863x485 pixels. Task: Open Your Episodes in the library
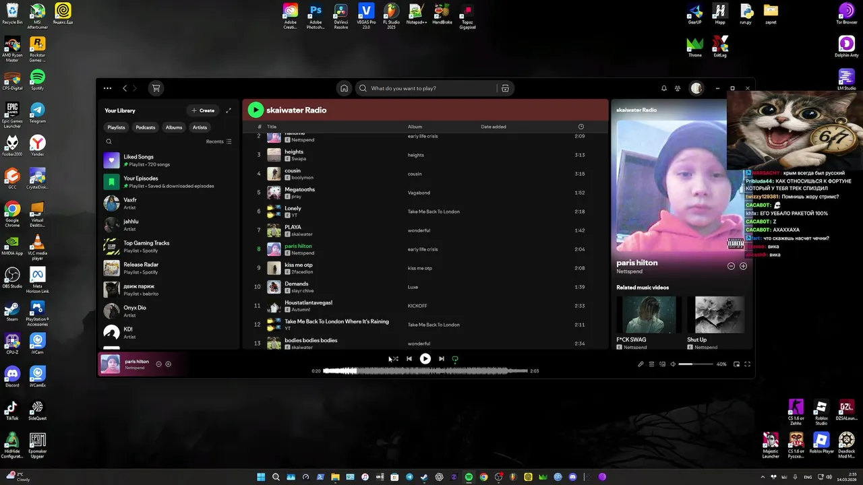[x=169, y=182]
